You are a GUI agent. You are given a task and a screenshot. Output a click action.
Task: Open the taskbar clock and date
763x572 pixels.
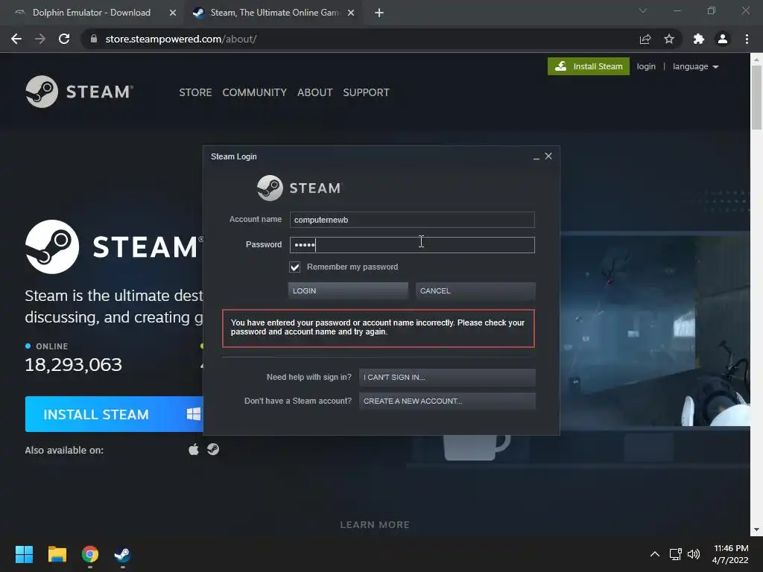(730, 554)
